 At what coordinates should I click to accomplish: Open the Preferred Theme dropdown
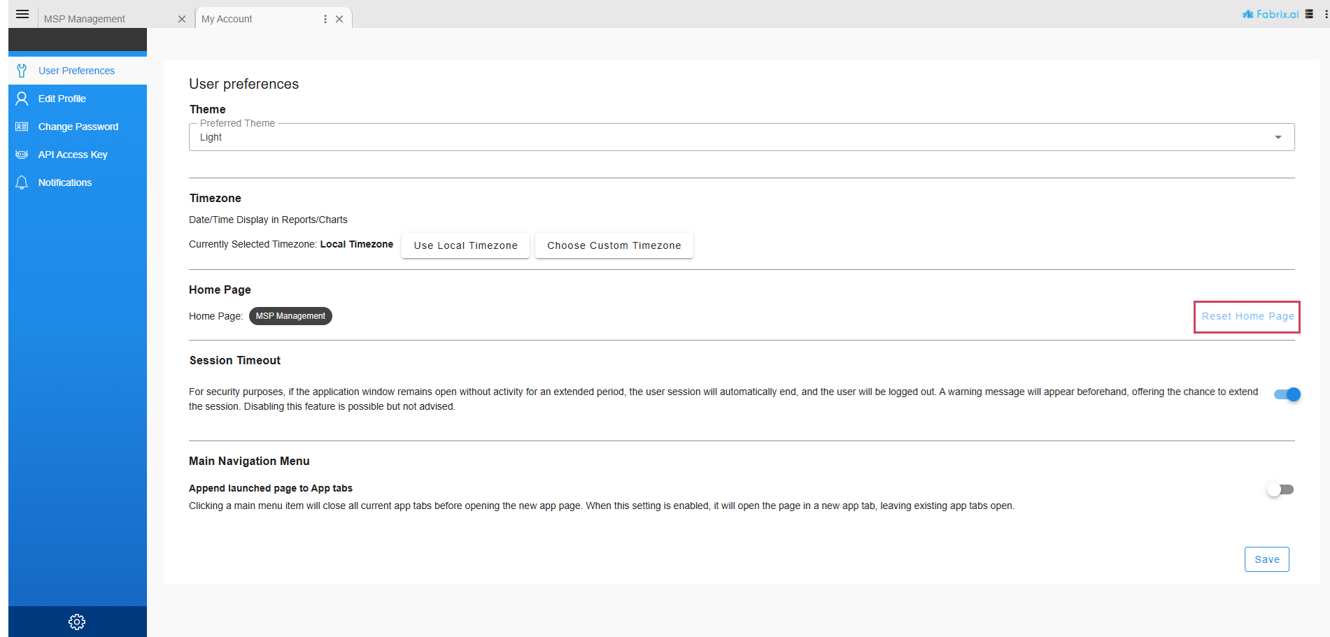point(1278,136)
